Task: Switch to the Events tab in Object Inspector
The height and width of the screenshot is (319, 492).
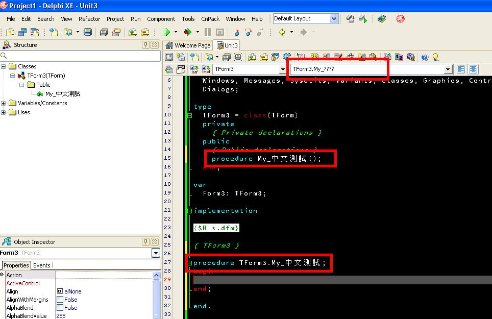Action: [42, 265]
